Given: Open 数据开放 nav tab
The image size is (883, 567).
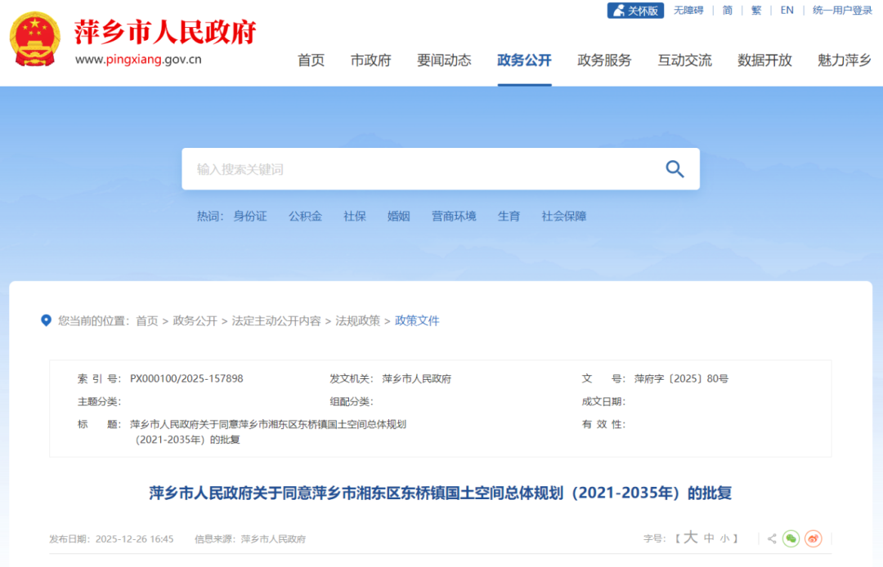Looking at the screenshot, I should (x=764, y=60).
